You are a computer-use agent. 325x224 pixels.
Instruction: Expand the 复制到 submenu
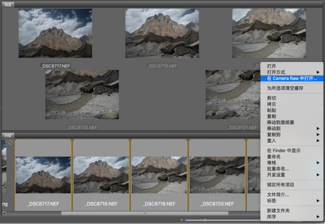291,135
